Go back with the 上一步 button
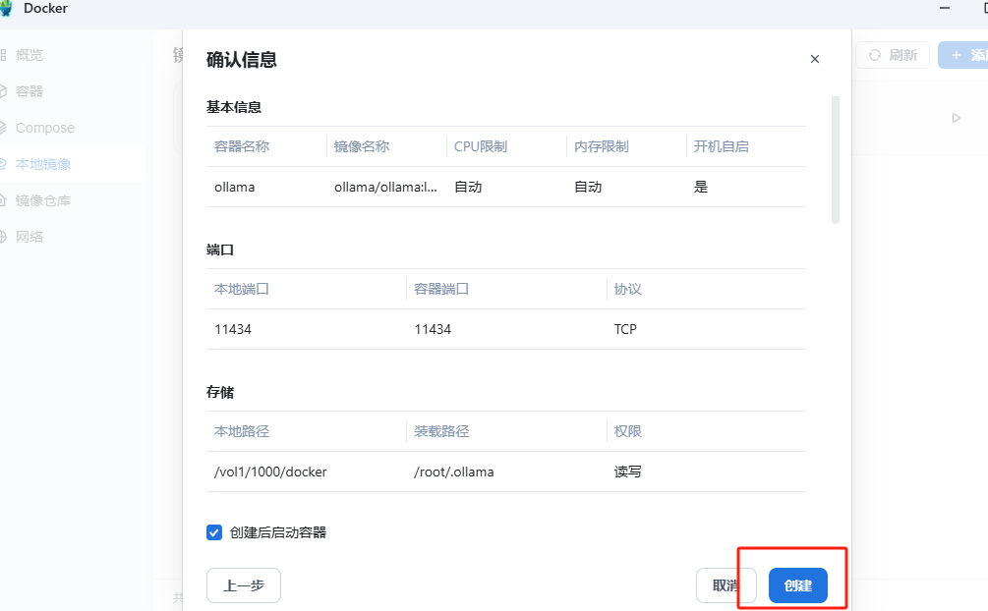This screenshot has height=611, width=988. click(x=244, y=585)
